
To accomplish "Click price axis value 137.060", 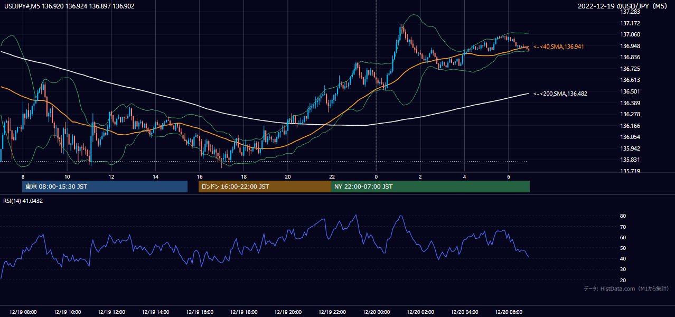I will pyautogui.click(x=630, y=34).
